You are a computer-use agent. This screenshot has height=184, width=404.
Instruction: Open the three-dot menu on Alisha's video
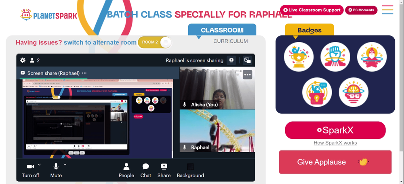tap(247, 74)
